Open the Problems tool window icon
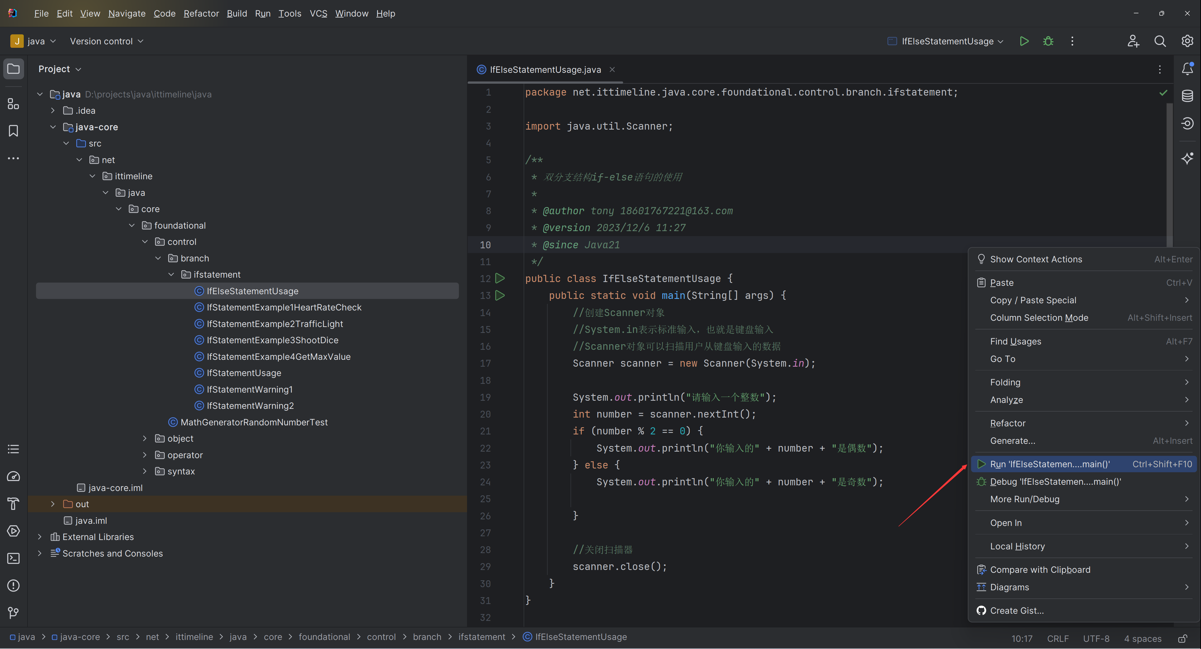This screenshot has height=649, width=1201. pyautogui.click(x=13, y=585)
